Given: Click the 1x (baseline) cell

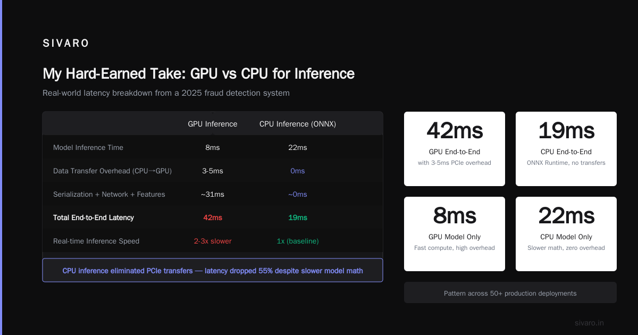Looking at the screenshot, I should click(x=298, y=241).
